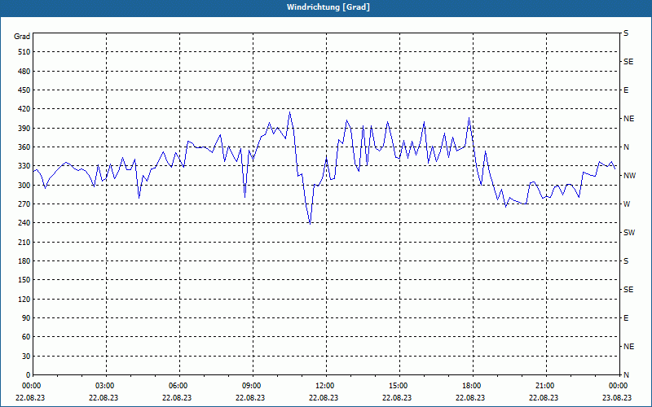Select the "E" compass label level with 90
The image size is (652, 407).
pos(626,318)
